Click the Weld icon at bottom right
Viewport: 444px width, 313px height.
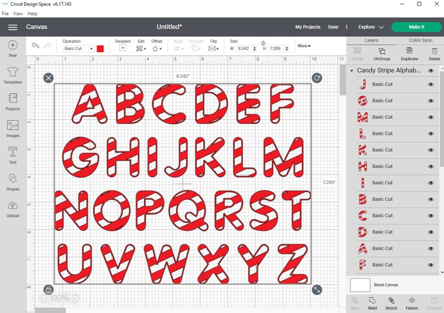tap(373, 302)
